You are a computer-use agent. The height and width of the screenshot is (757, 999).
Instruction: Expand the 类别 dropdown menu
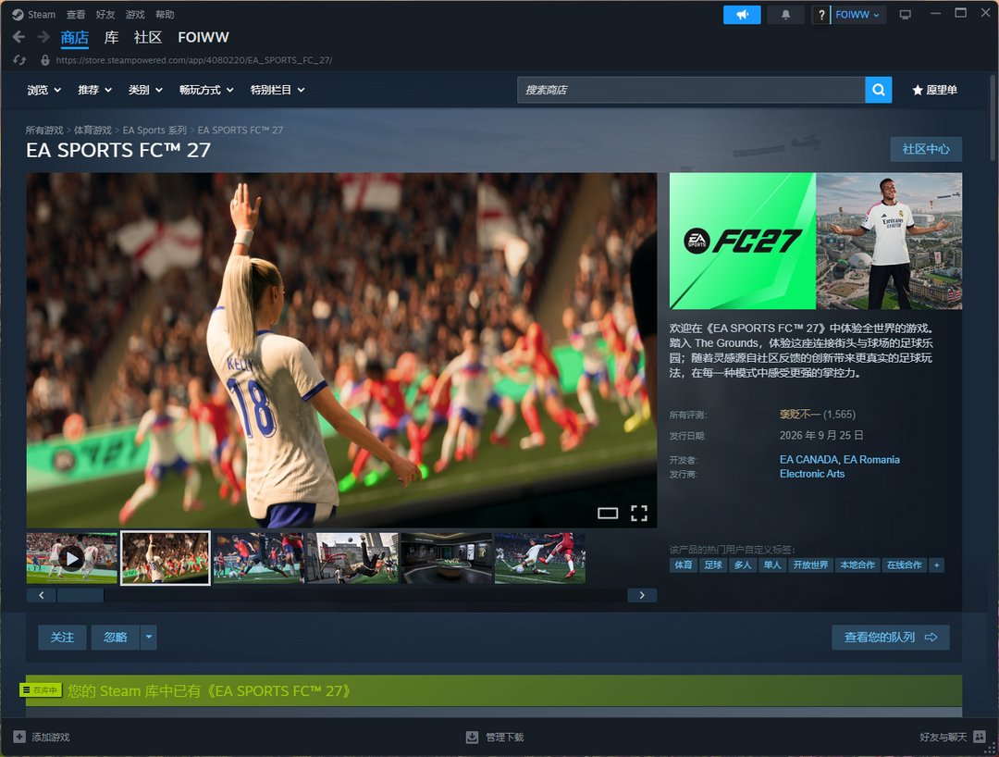145,90
